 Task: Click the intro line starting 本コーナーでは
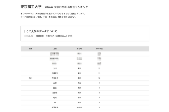[53, 14]
